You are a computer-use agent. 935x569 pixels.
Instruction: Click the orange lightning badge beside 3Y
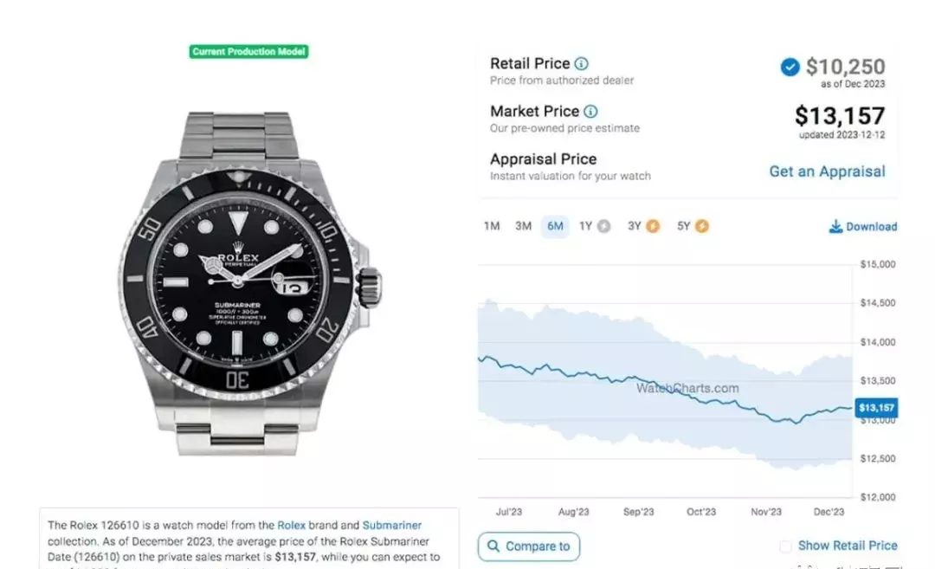(x=653, y=226)
